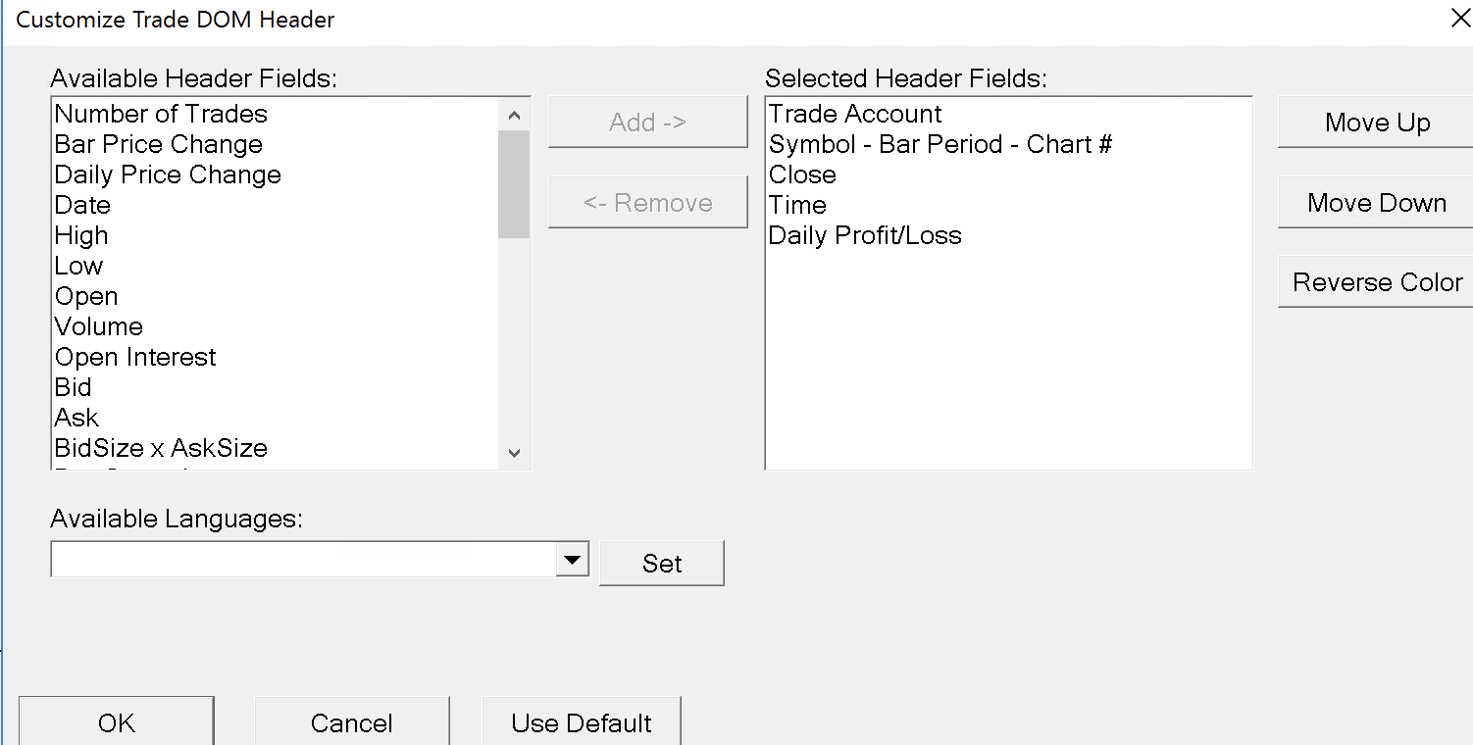Choose Daily Price Change from available list
Image resolution: width=1473 pixels, height=745 pixels.
pyautogui.click(x=168, y=174)
